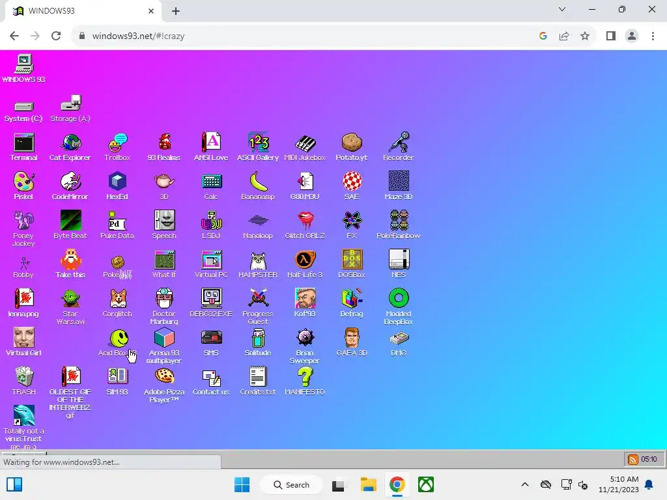Launch LSDJ icon
The image size is (667, 500).
coord(211,225)
